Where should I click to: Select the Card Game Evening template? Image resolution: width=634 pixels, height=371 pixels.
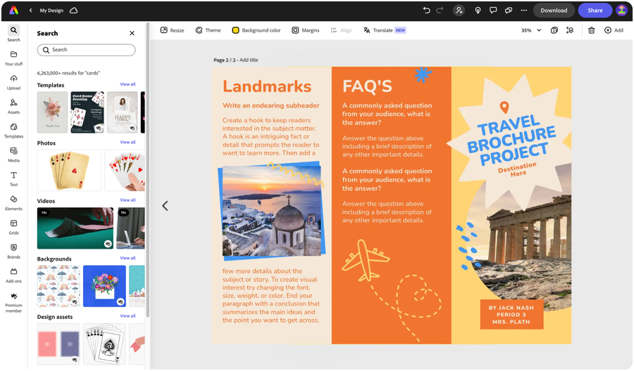87,112
